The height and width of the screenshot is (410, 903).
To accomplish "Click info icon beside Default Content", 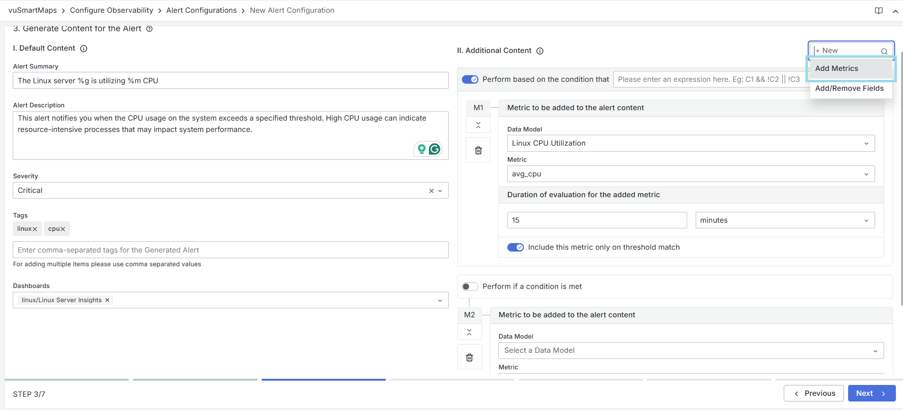I will pos(84,49).
